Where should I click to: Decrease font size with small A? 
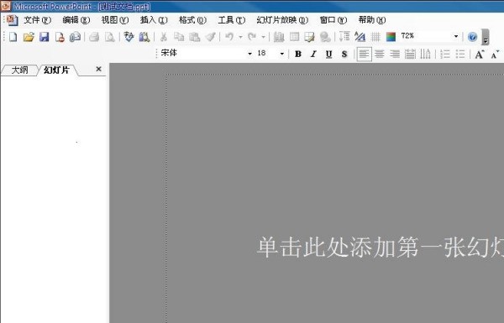click(x=495, y=54)
